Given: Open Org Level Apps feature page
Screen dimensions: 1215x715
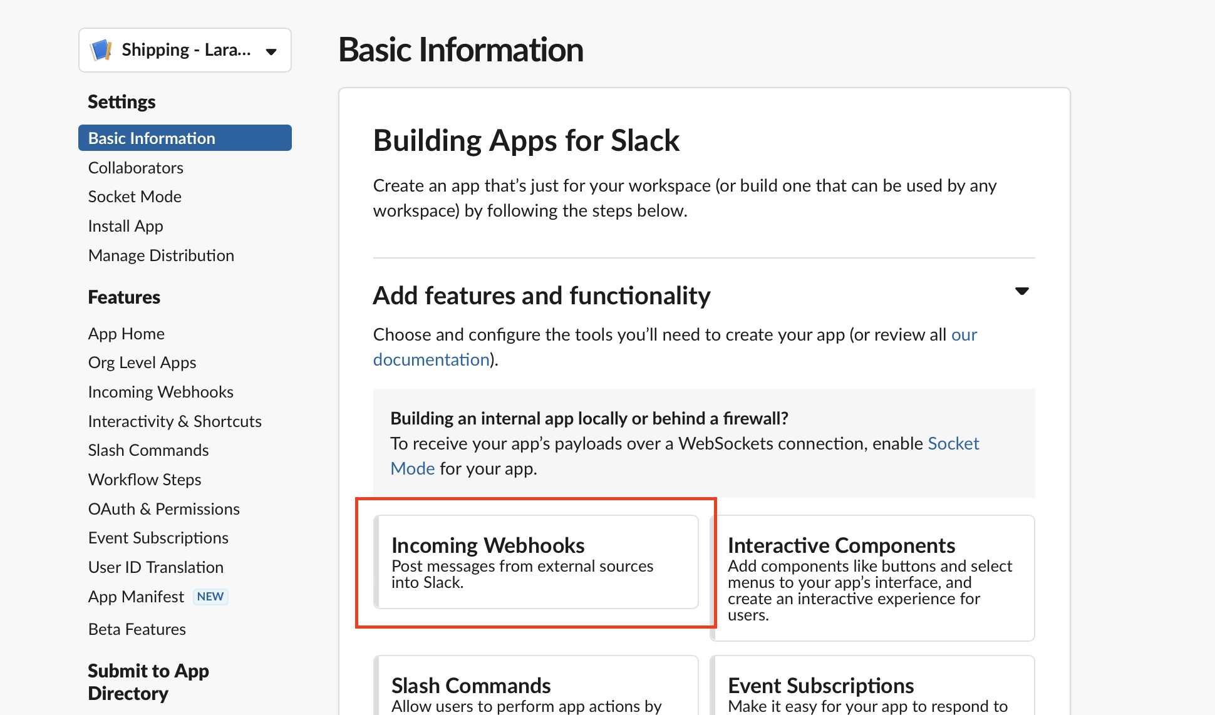Looking at the screenshot, I should coord(142,362).
